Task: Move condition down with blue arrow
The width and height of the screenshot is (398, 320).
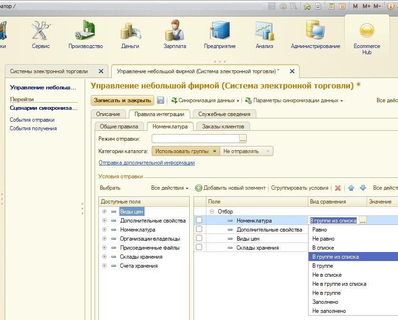Action: [363, 188]
